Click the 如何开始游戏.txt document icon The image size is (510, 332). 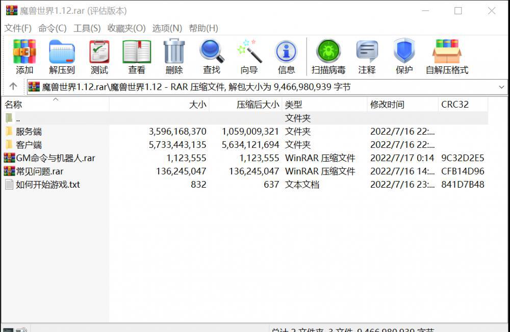(x=9, y=185)
